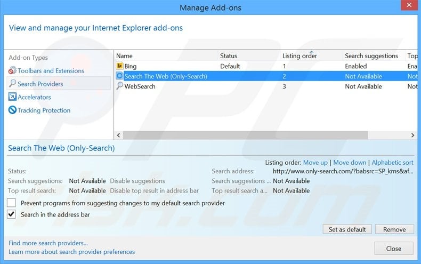Click the horizontal scrollbar right arrow
Screen dimensions: 421x264
412,135
